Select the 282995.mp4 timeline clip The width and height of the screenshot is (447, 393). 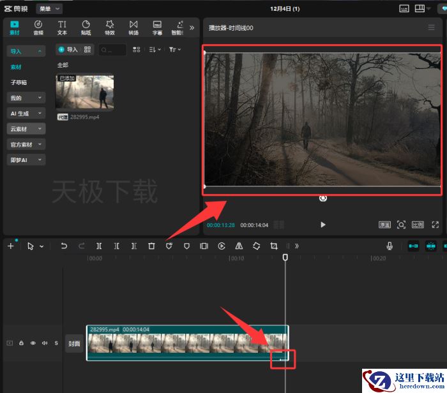(188, 343)
